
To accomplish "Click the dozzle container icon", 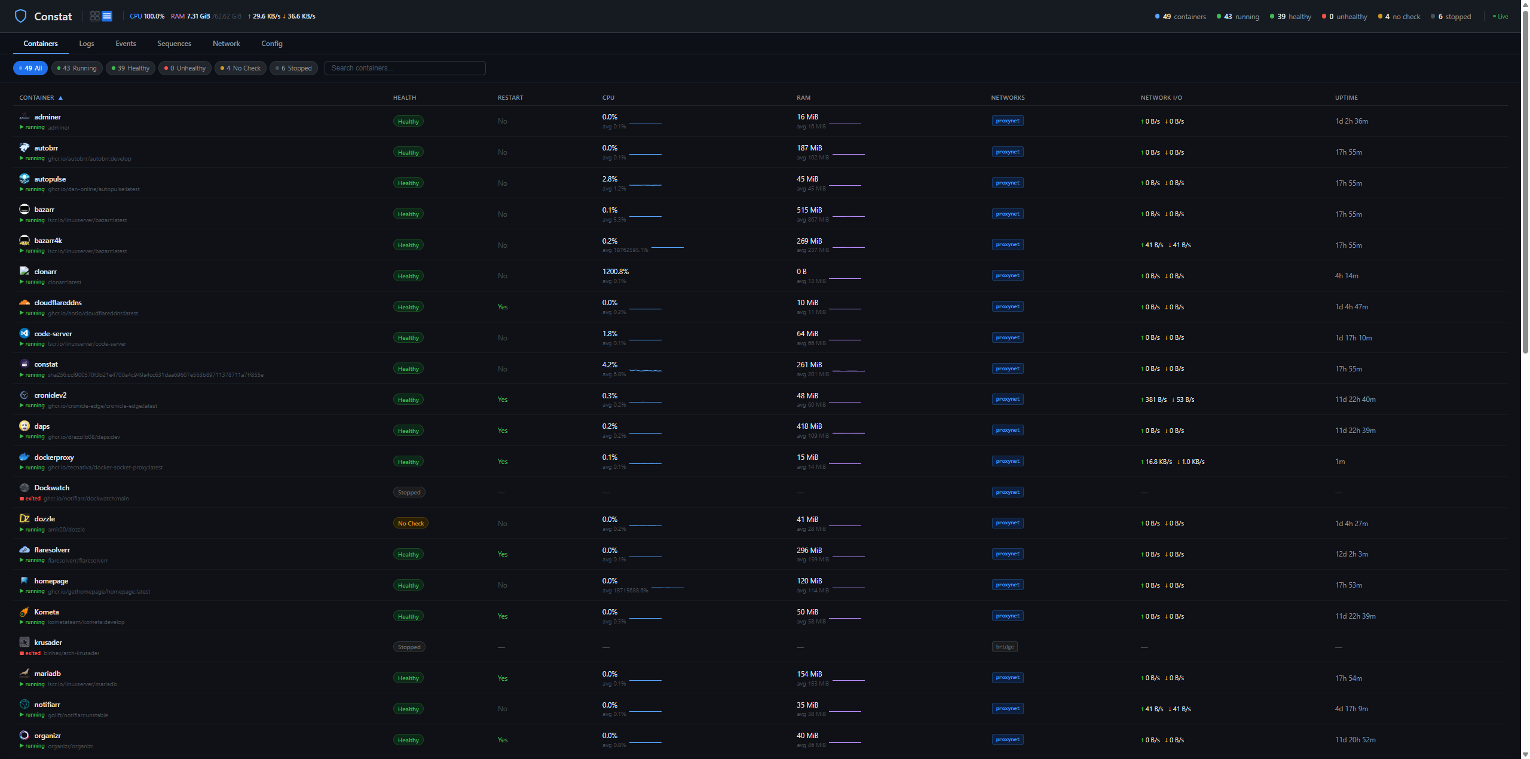I will point(25,518).
